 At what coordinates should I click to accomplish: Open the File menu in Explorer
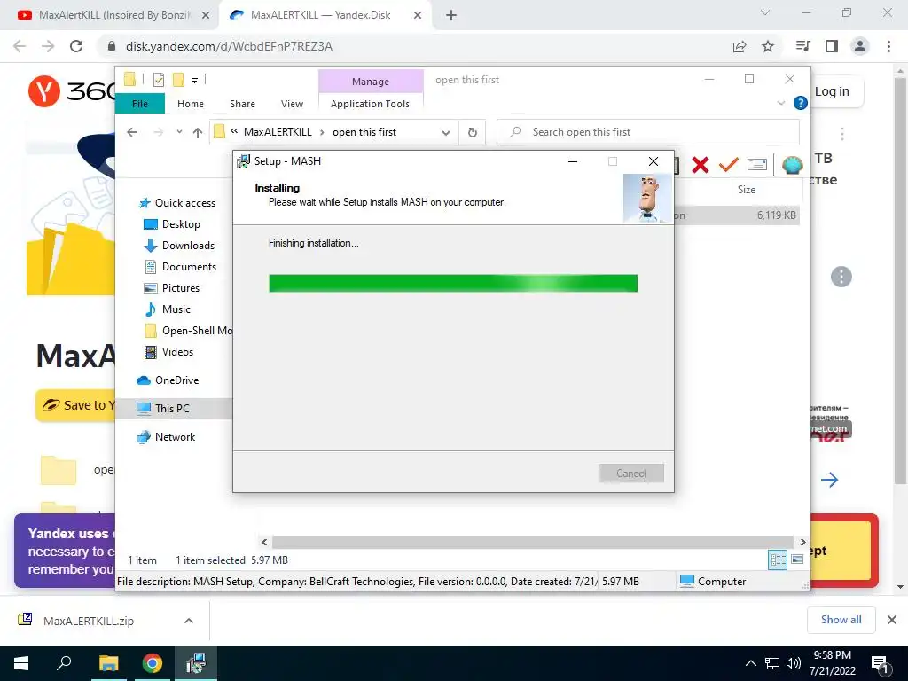pyautogui.click(x=140, y=104)
